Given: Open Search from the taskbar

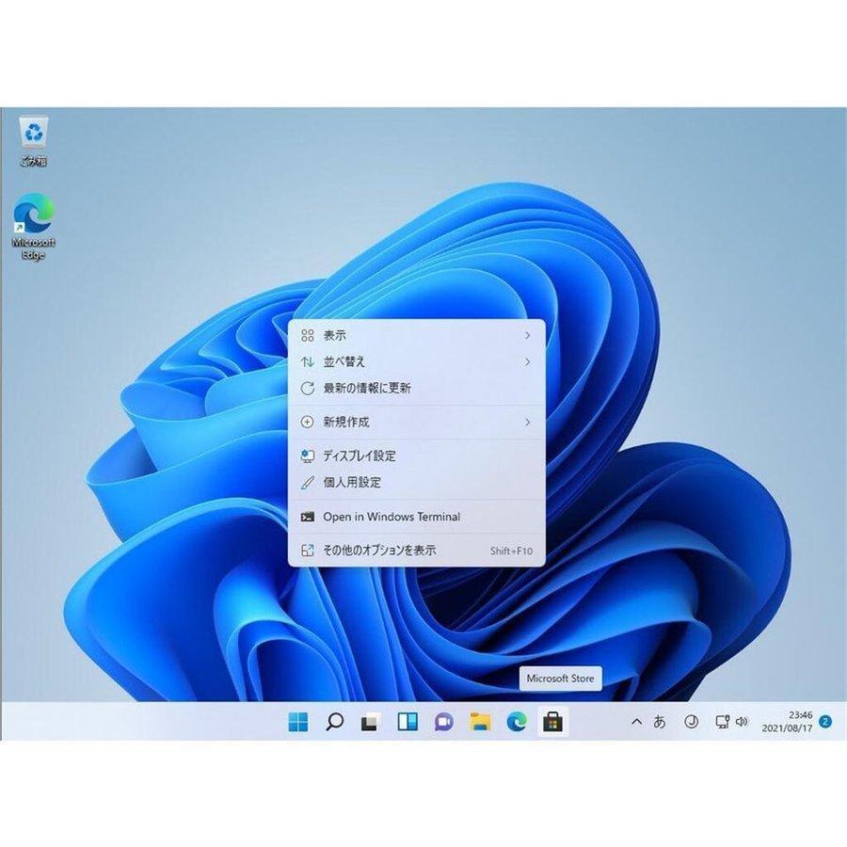Looking at the screenshot, I should point(332,722).
